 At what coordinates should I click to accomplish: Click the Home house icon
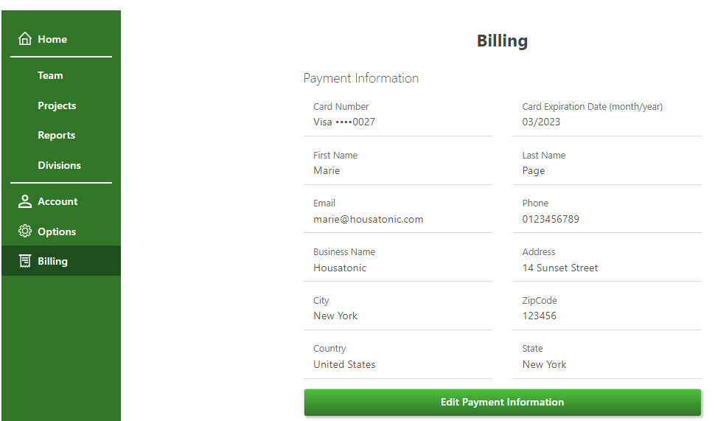coord(25,39)
